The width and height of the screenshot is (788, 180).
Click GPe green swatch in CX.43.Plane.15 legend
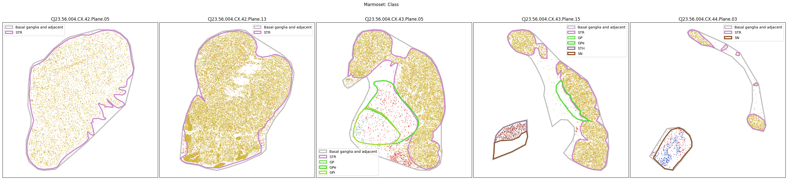571,43
